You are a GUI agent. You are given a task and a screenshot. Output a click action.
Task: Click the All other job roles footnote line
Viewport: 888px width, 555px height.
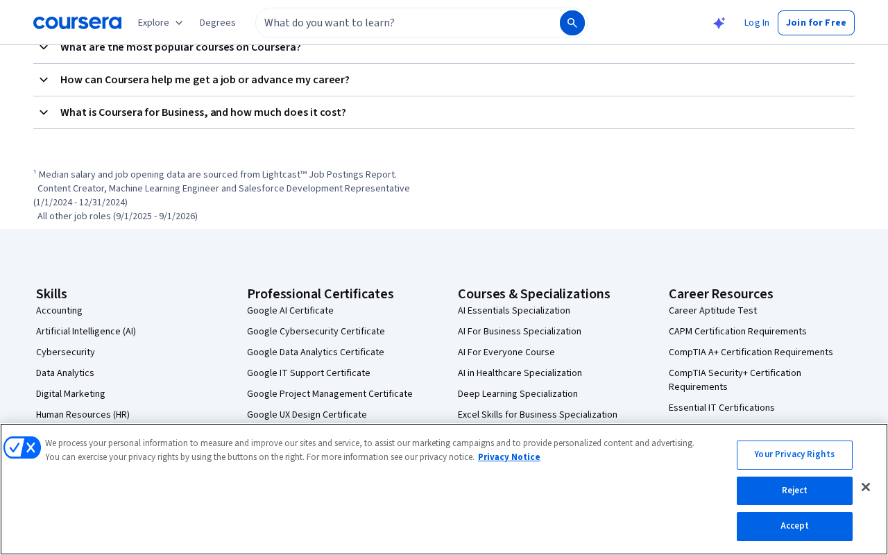pos(117,216)
